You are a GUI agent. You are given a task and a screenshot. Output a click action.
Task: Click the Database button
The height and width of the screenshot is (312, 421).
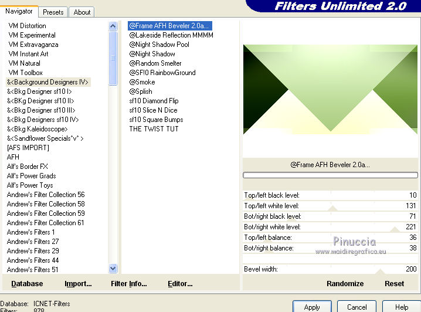(27, 283)
